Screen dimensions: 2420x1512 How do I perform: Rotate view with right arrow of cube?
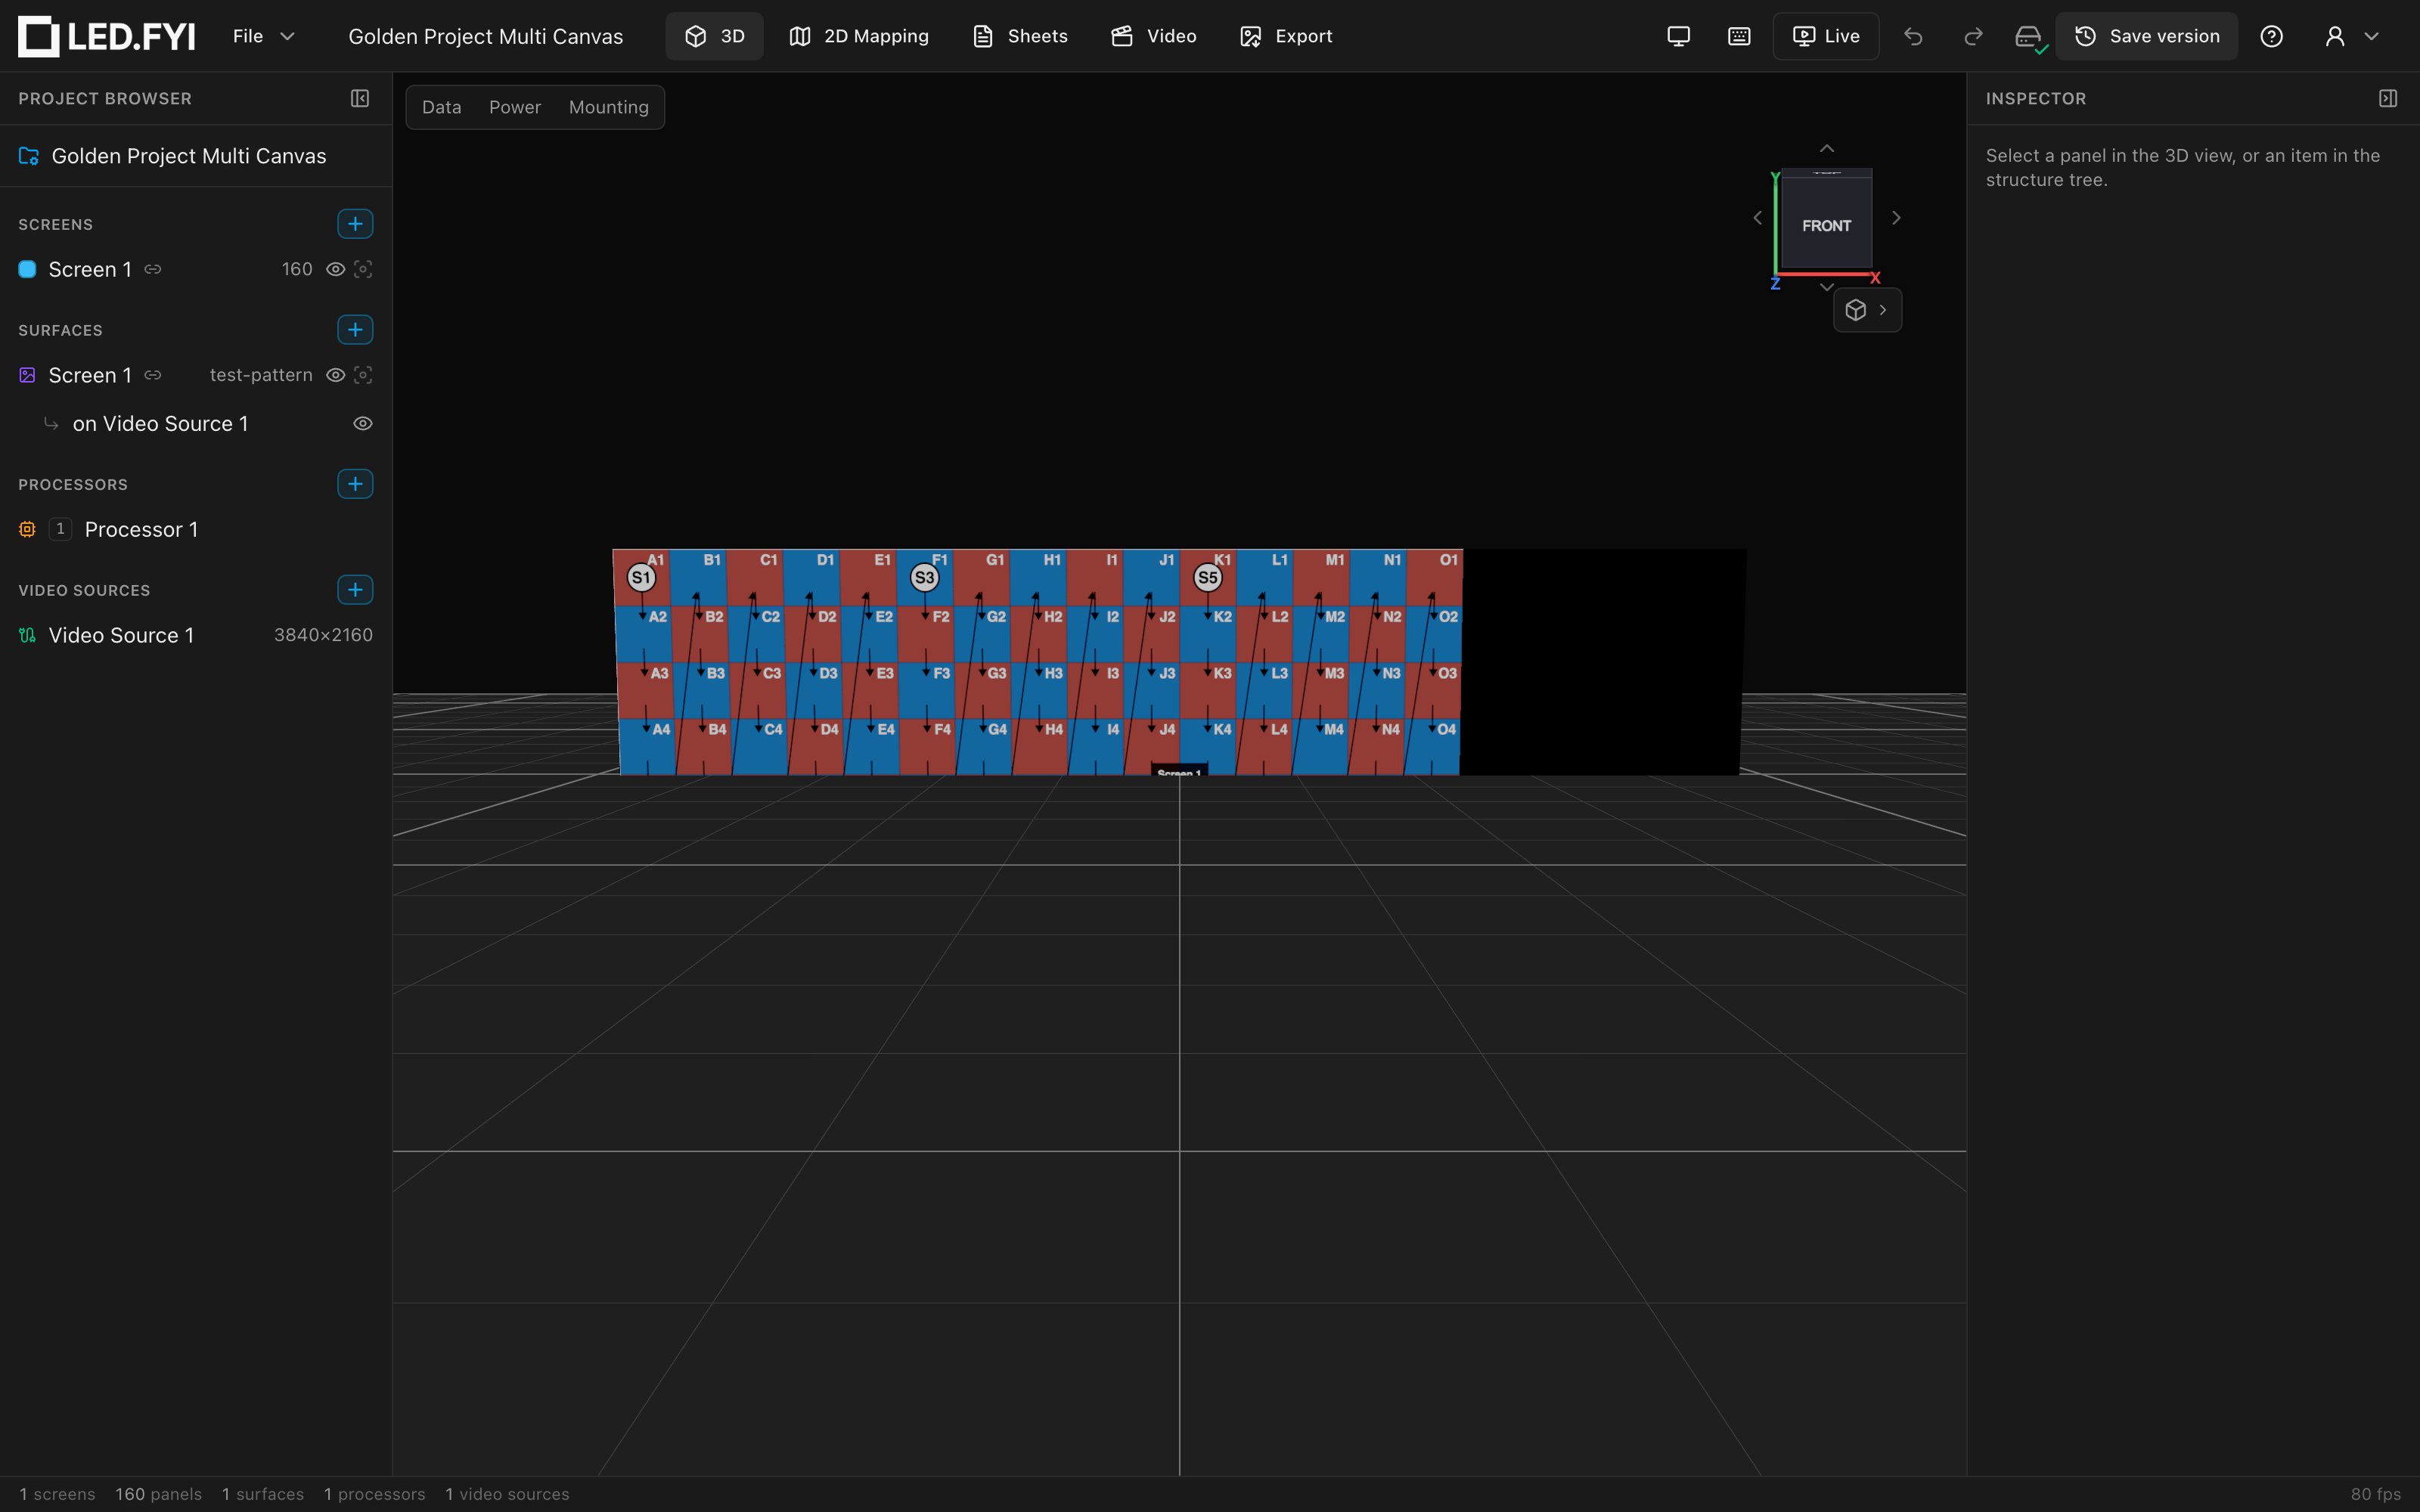click(1896, 218)
